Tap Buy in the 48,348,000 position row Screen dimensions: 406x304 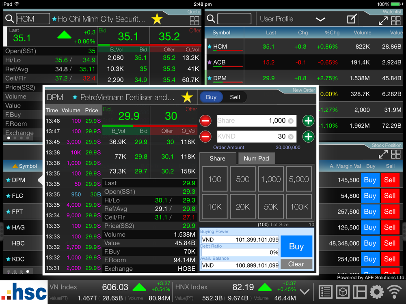point(370,243)
